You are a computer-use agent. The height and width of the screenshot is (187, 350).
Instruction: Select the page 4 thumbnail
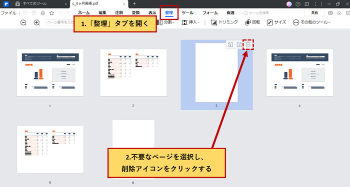pos(300,73)
